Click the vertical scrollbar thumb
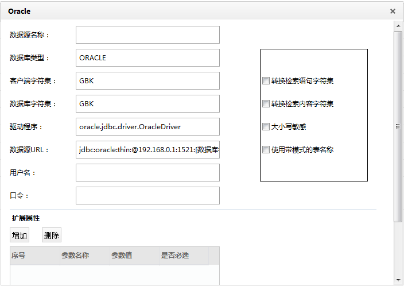The image size is (404, 286). click(398, 126)
